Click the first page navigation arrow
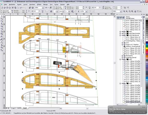 click(7, 108)
